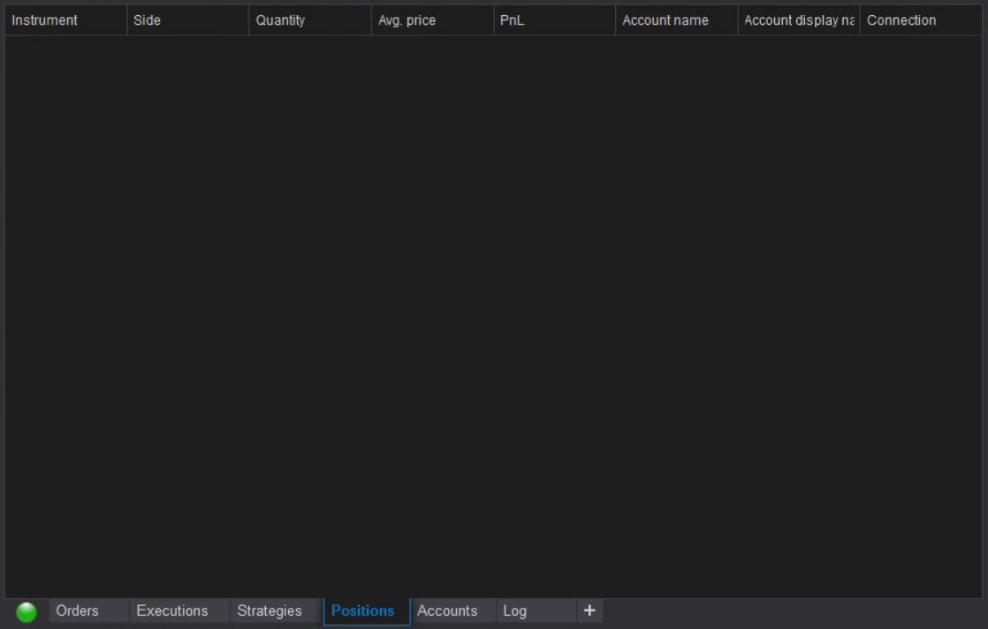This screenshot has height=629, width=988.
Task: Sort by the Instrument column header
Action: point(65,20)
